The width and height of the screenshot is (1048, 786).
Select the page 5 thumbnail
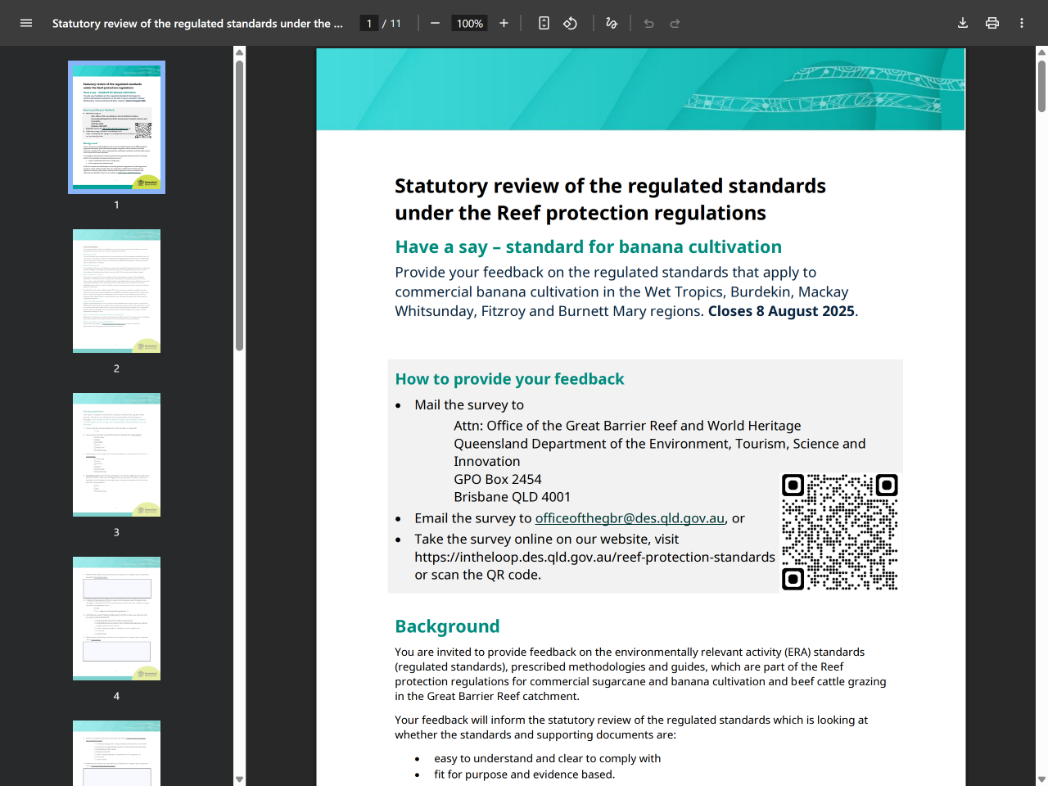pyautogui.click(x=116, y=752)
